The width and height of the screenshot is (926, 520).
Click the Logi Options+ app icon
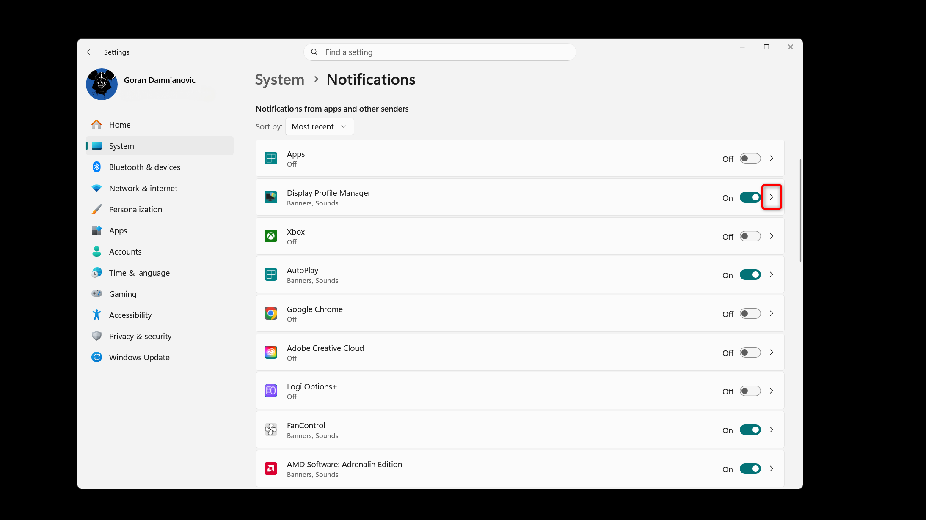pyautogui.click(x=271, y=391)
